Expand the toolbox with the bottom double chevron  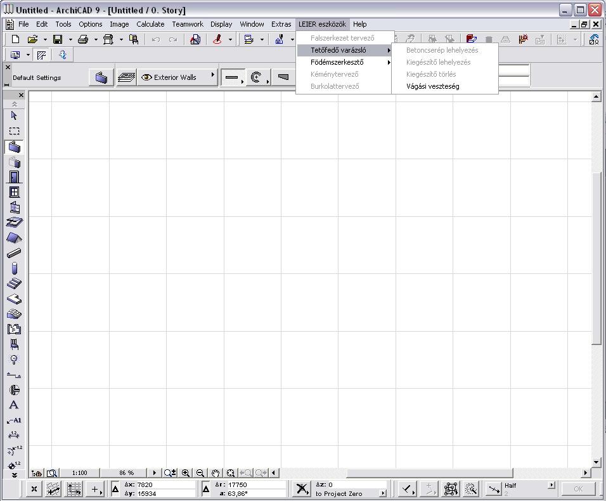click(15, 475)
